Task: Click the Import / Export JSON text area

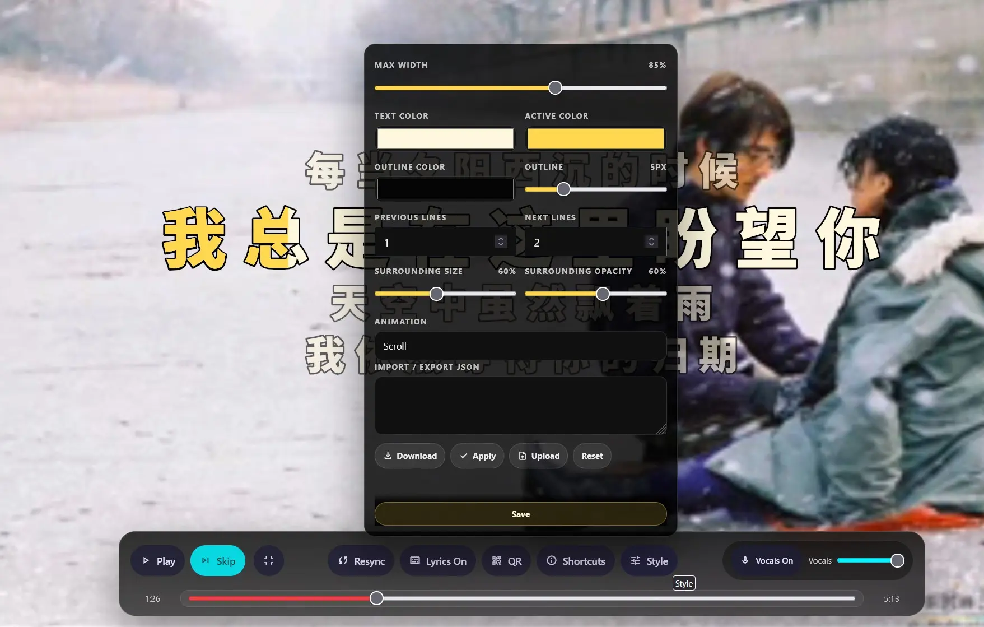Action: (521, 406)
